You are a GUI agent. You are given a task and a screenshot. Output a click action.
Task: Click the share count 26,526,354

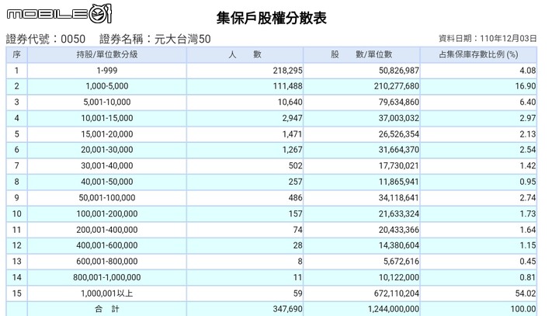click(x=399, y=134)
